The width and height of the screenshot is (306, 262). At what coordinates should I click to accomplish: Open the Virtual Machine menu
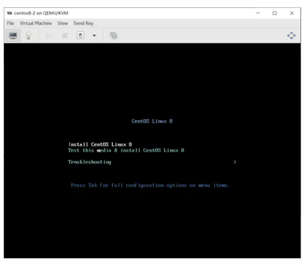[x=35, y=23]
